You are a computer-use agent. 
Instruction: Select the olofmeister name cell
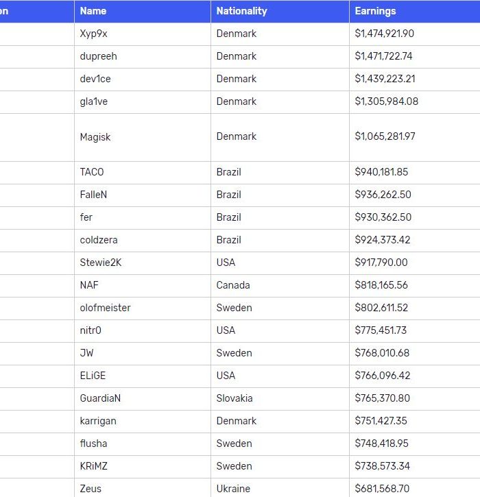105,308
